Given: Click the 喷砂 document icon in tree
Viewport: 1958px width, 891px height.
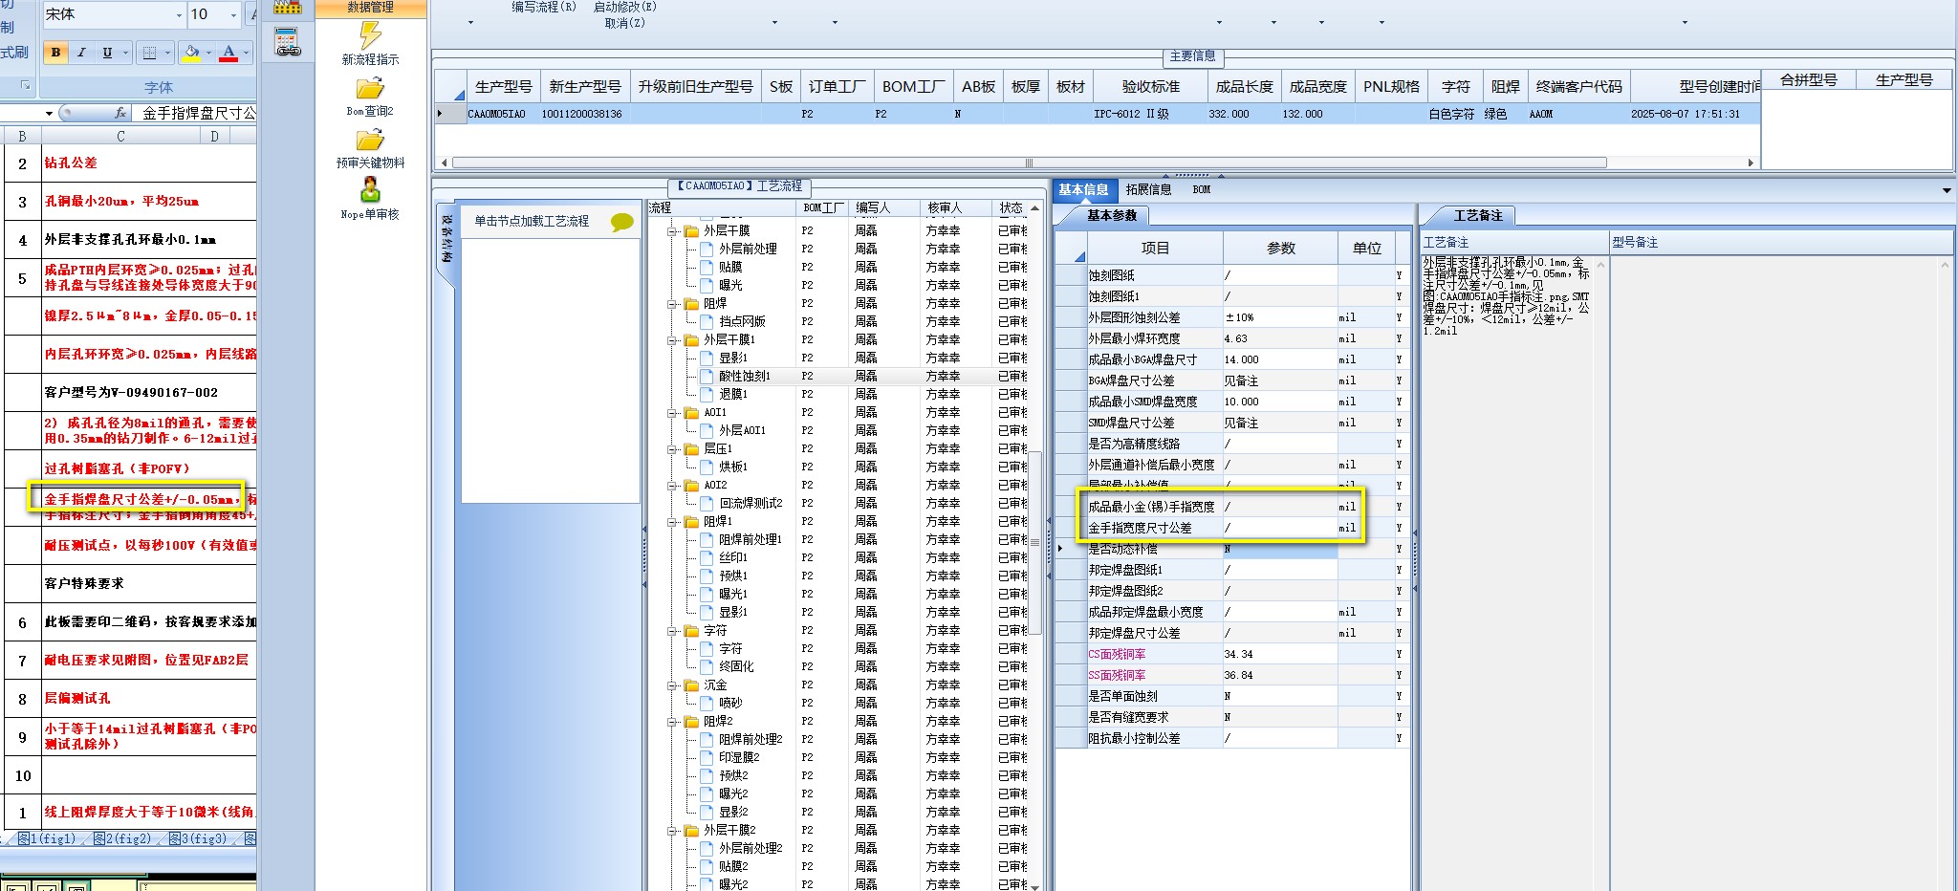Looking at the screenshot, I should 707,704.
